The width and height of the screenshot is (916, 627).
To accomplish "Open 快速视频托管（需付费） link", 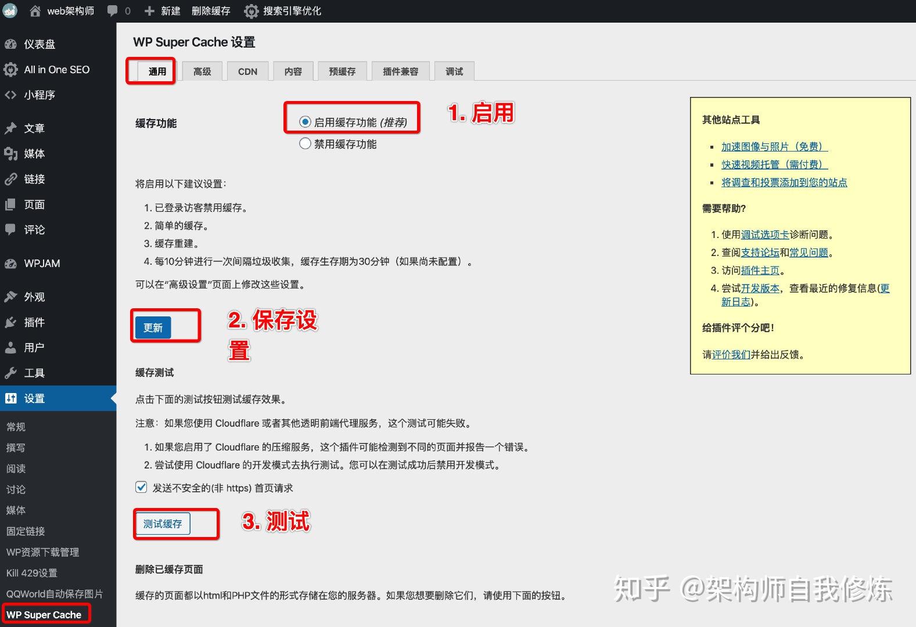I will [774, 165].
